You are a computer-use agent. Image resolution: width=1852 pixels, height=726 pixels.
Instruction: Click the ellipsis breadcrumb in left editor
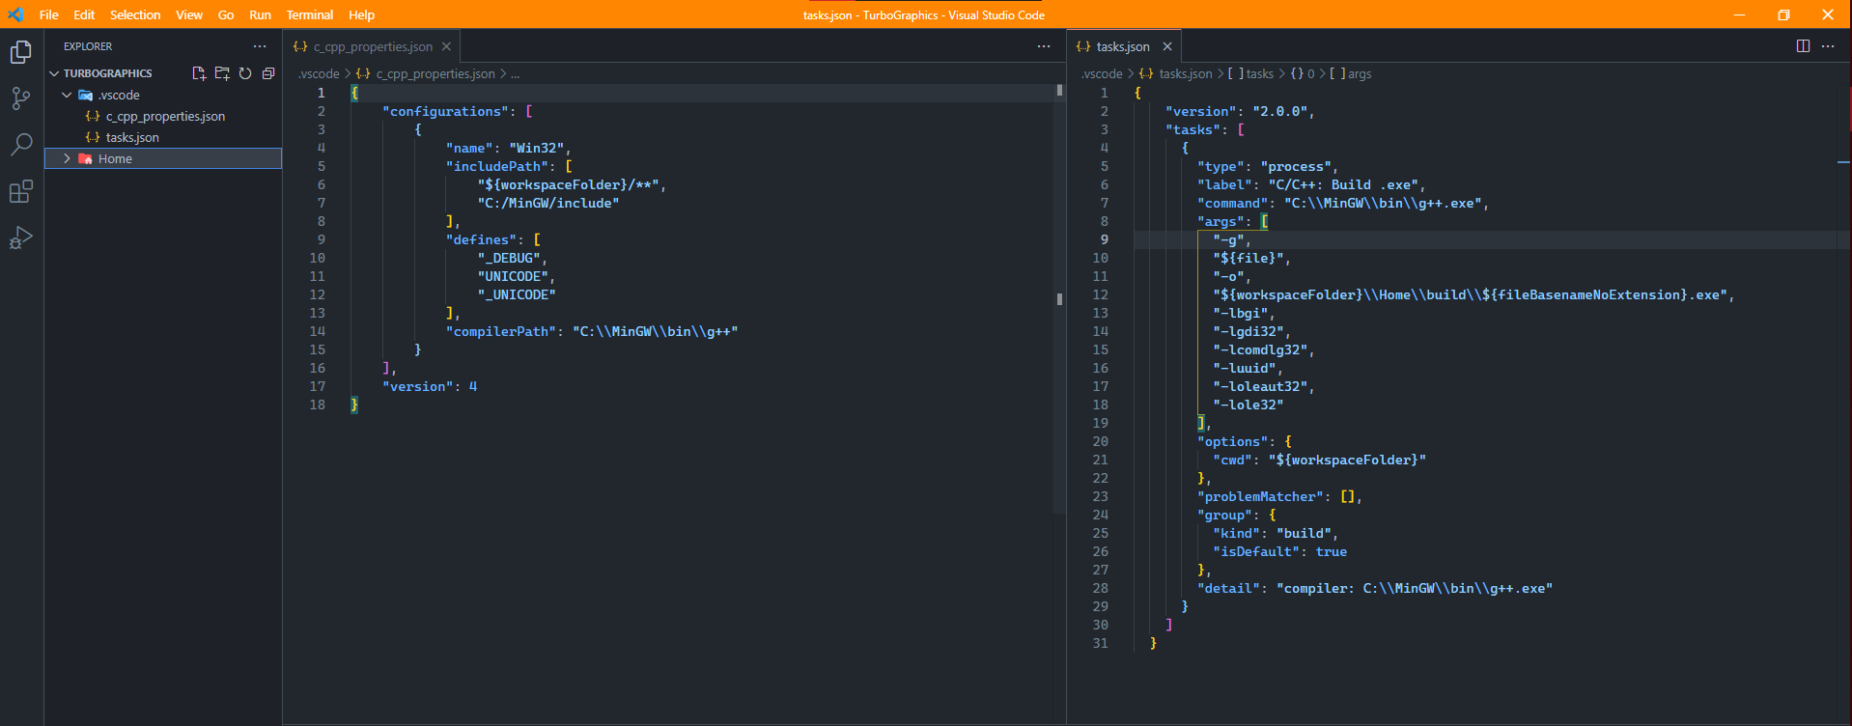click(x=516, y=73)
